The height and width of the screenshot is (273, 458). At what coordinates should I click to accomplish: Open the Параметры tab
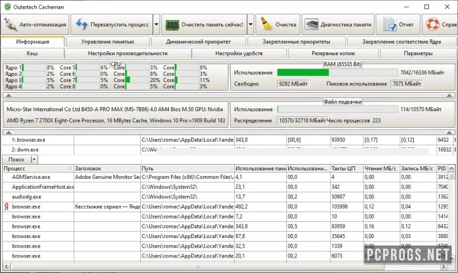418,53
